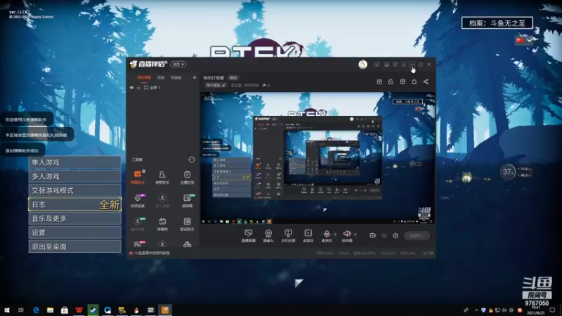
Task: Open the Windows Start menu
Action: coord(6,310)
